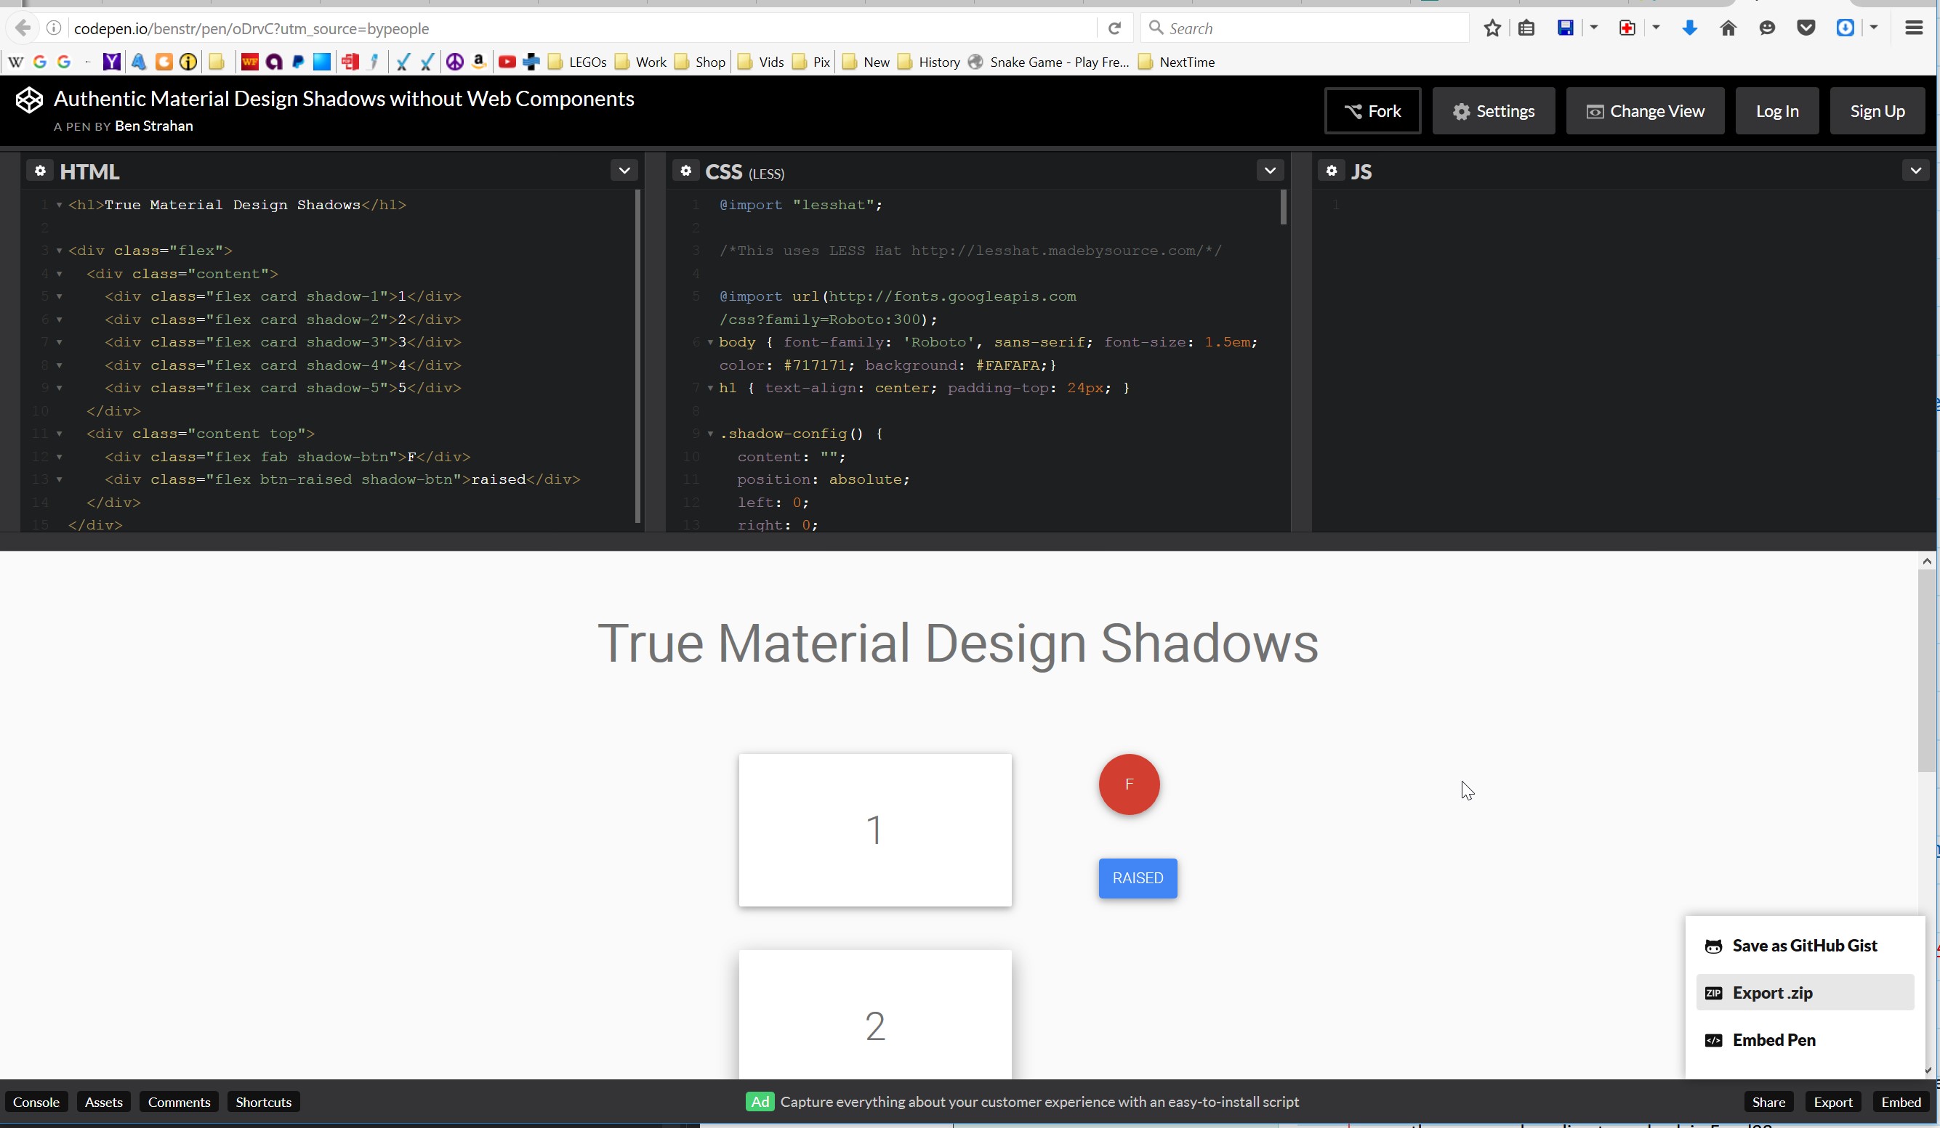
Task: Open the Console panel button
Action: point(36,1102)
